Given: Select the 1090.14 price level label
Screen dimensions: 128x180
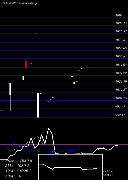Looking at the screenshot, I should 121,23.
